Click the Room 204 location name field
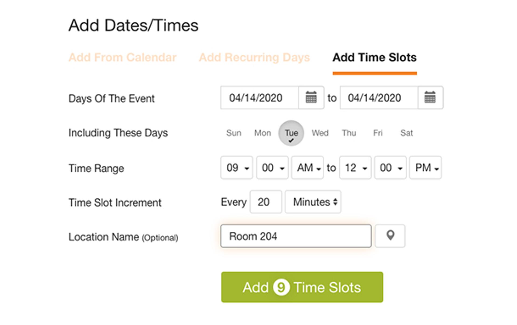Screen dimensions: 517x325 click(x=296, y=236)
